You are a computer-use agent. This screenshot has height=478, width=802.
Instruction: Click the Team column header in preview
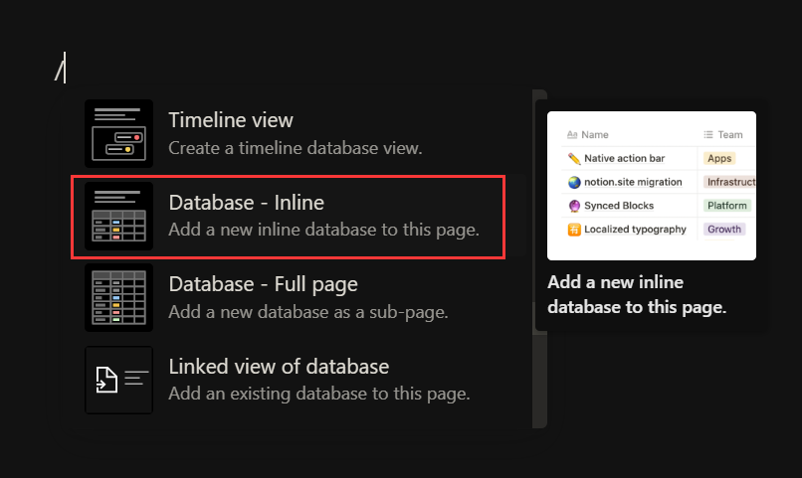tap(722, 135)
